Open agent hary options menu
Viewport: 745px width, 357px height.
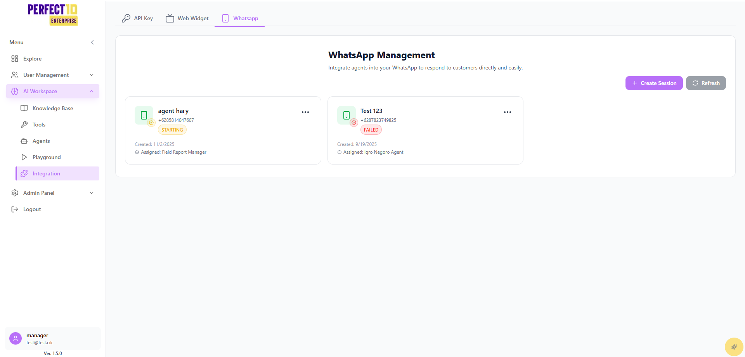(305, 112)
